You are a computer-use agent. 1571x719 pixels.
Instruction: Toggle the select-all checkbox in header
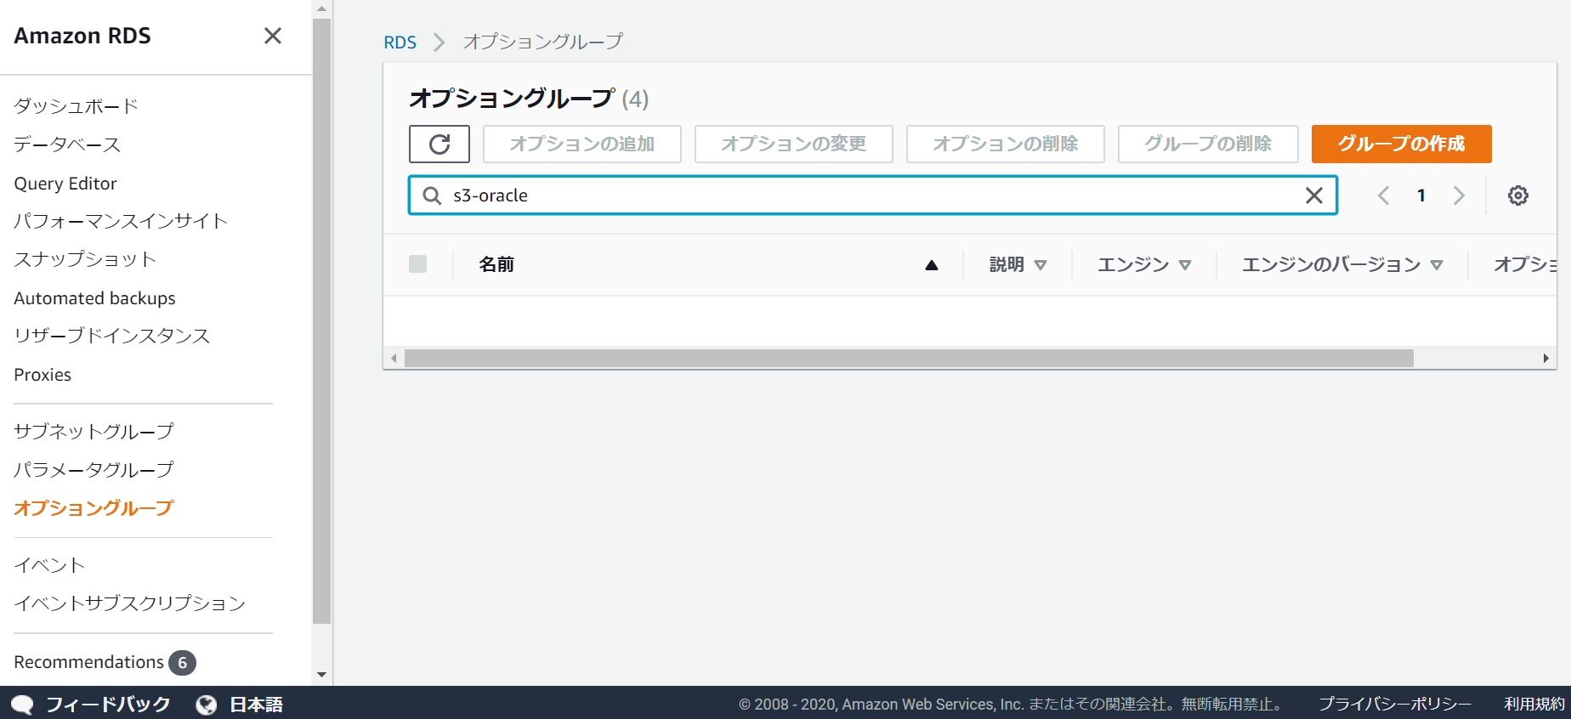tap(417, 263)
